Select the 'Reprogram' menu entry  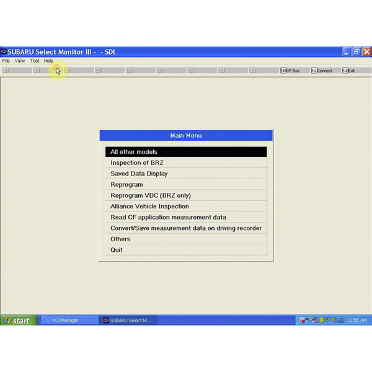(x=186, y=185)
